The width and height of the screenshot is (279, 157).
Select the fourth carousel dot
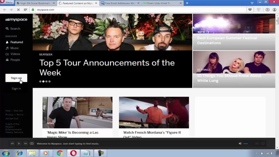click(x=50, y=81)
